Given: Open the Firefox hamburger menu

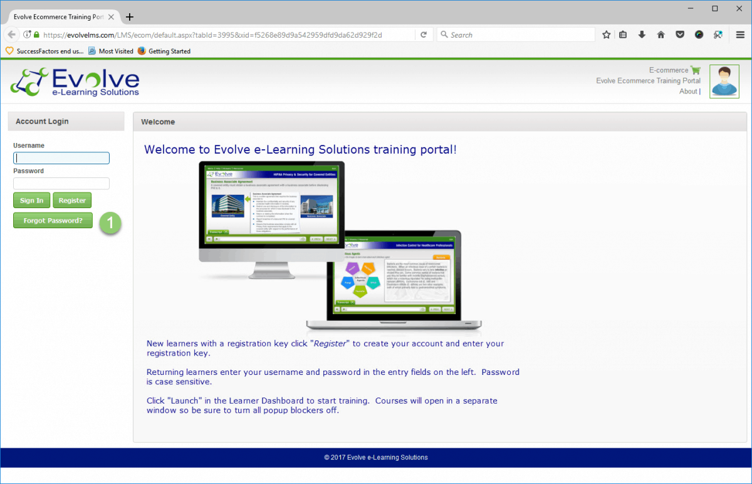Looking at the screenshot, I should pyautogui.click(x=740, y=34).
